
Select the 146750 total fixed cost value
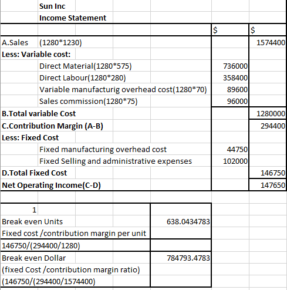272,173
